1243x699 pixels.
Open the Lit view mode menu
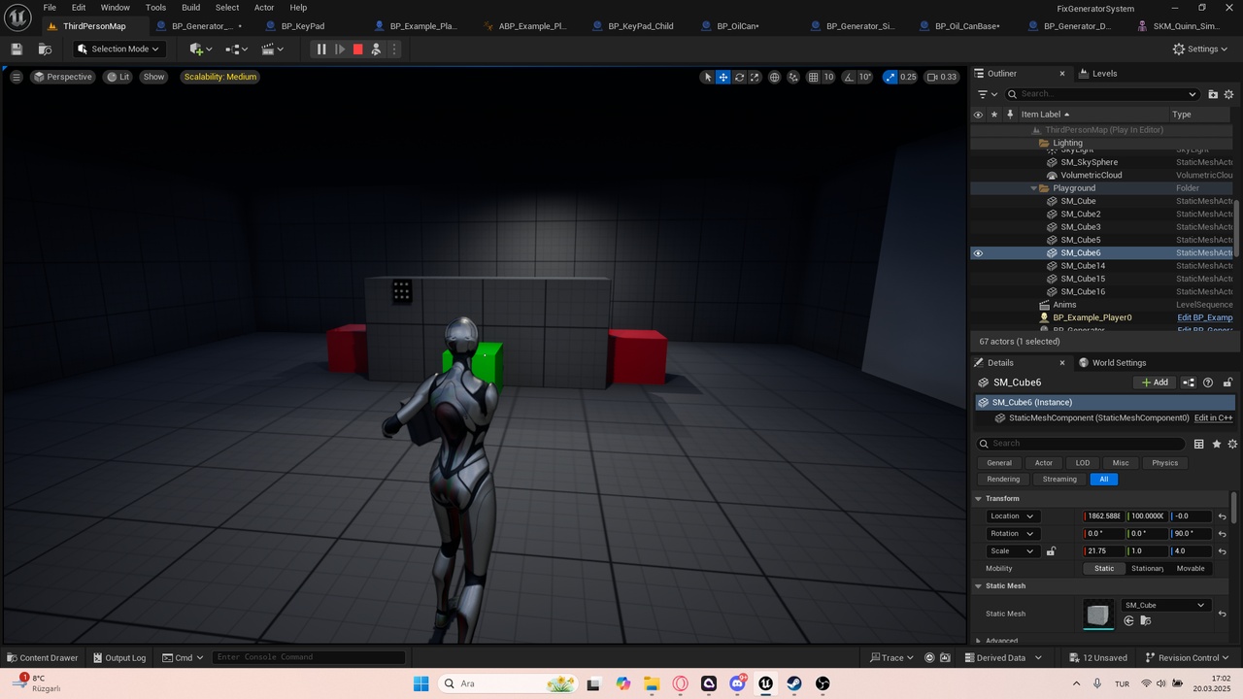click(x=118, y=77)
